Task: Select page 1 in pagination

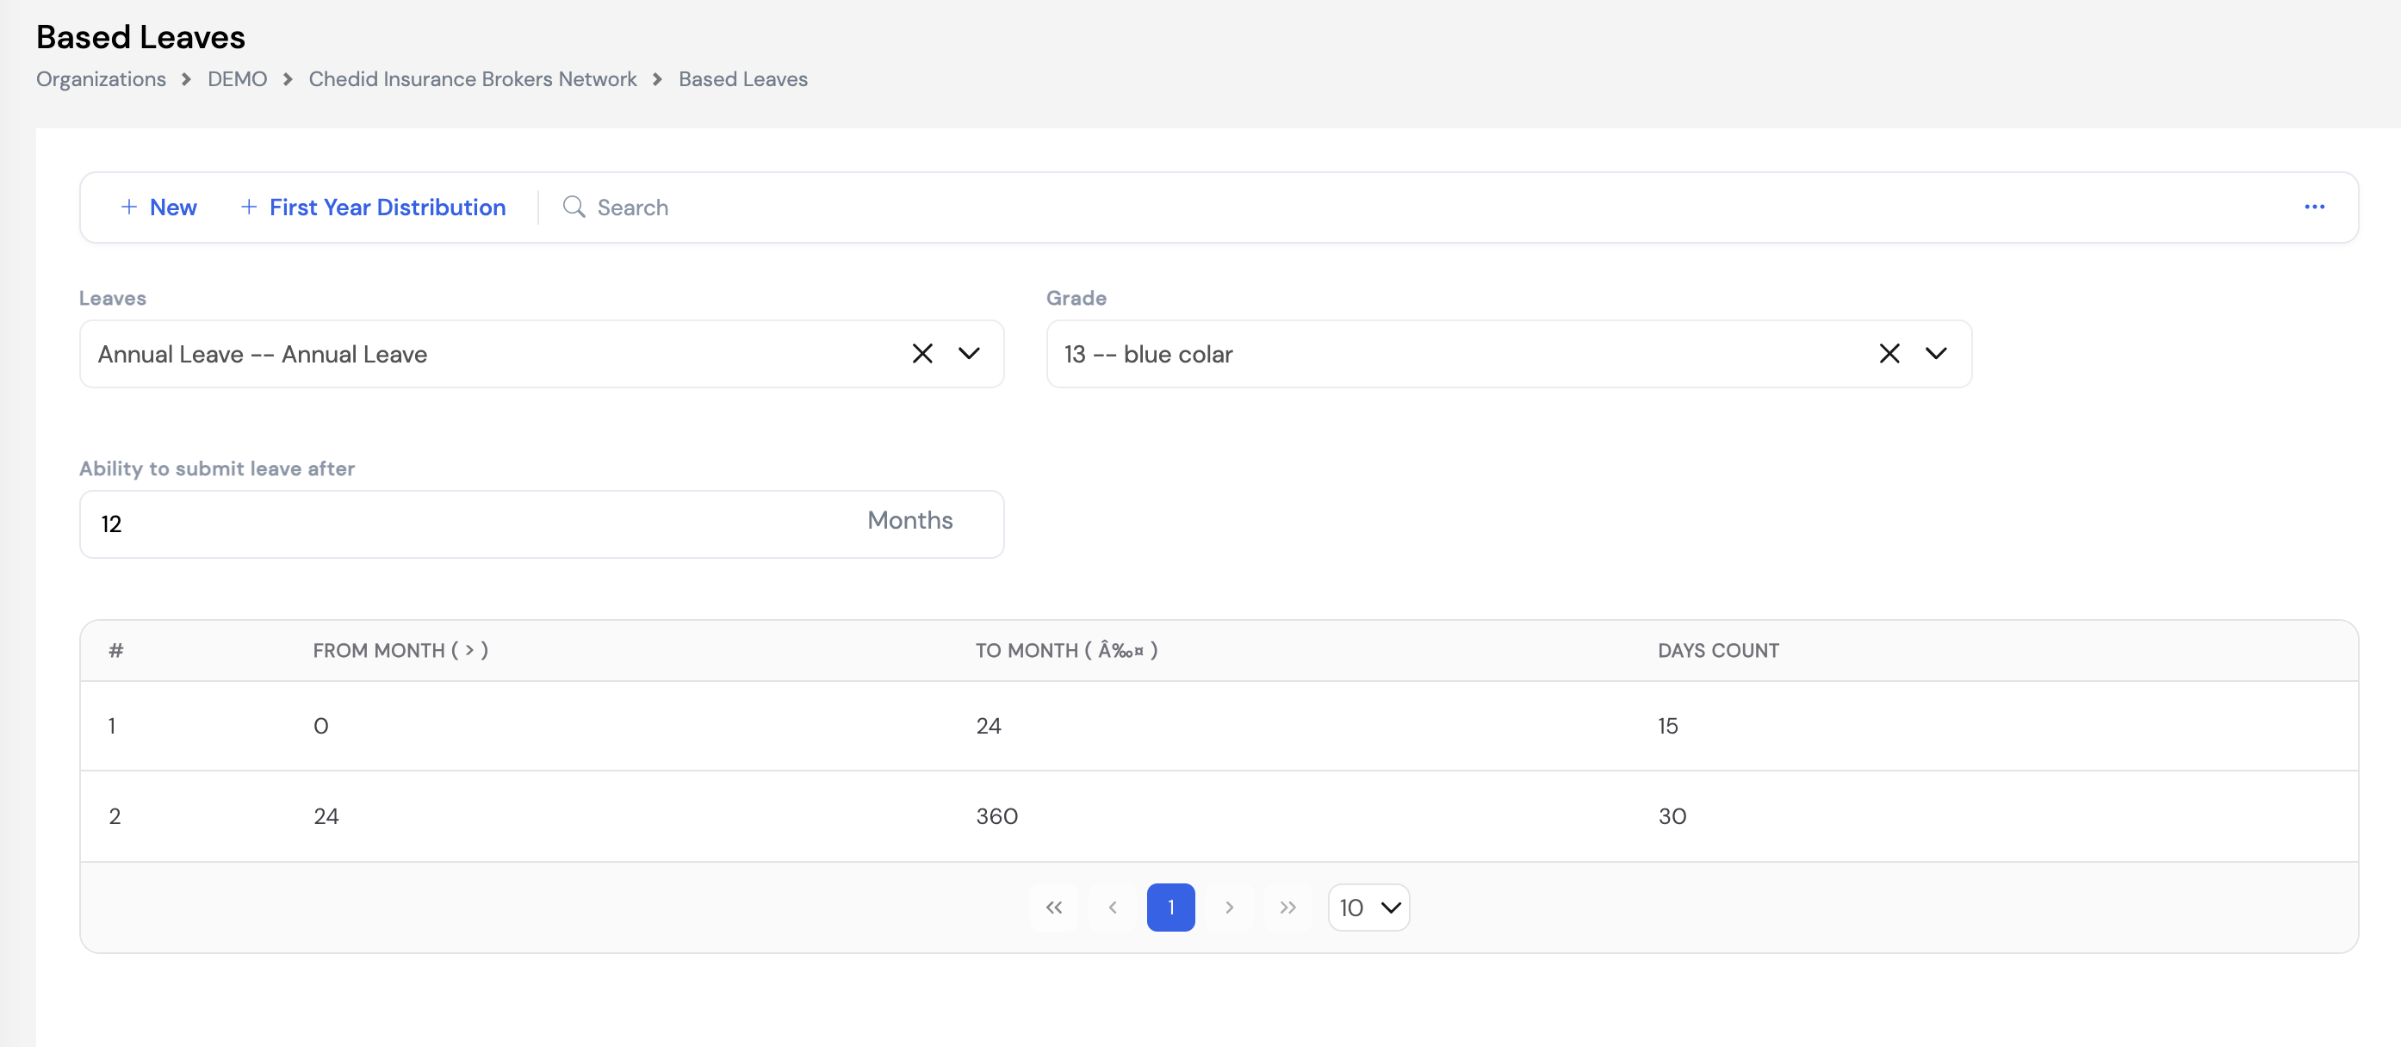Action: tap(1170, 908)
